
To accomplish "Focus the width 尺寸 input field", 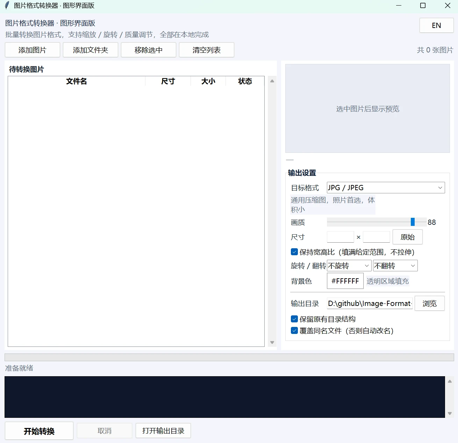I will (341, 237).
